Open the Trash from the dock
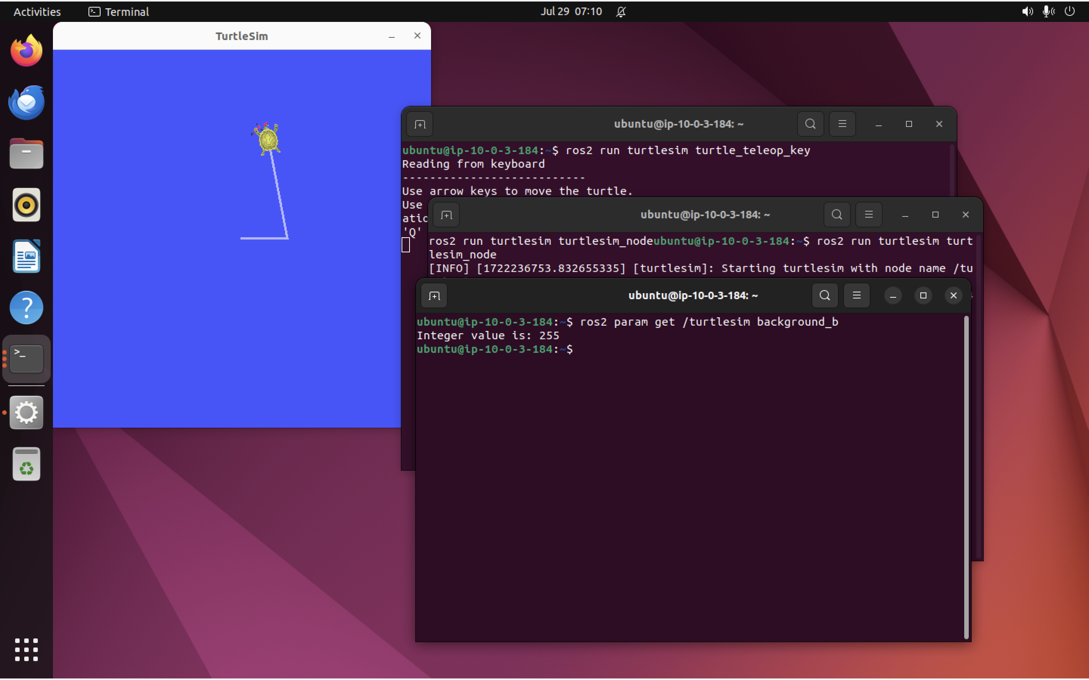This screenshot has height=680, width=1089. [26, 464]
